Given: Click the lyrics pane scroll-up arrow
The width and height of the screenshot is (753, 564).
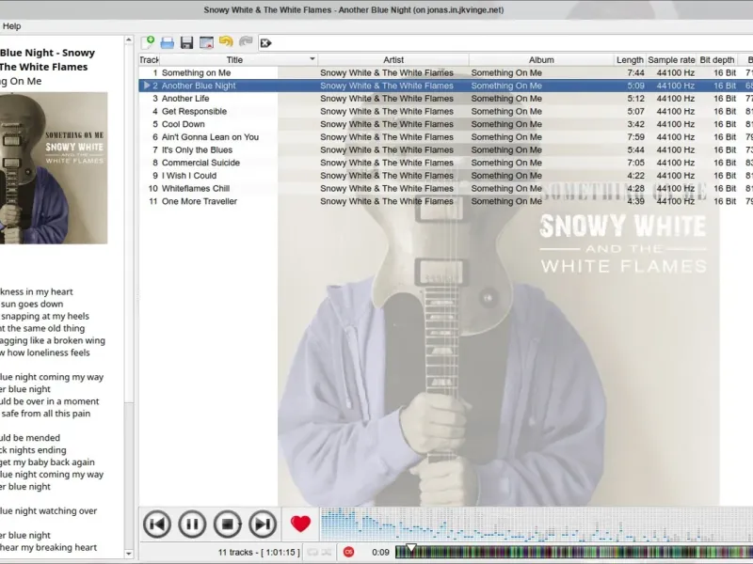Looking at the screenshot, I should tap(129, 40).
